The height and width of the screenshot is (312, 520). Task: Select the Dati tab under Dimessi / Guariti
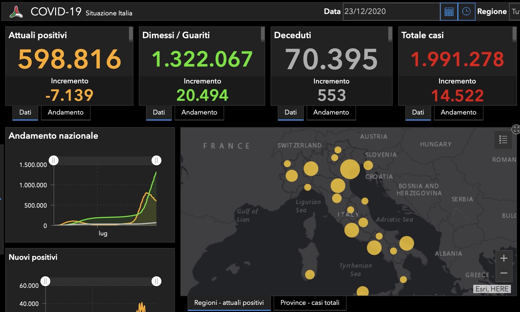159,112
